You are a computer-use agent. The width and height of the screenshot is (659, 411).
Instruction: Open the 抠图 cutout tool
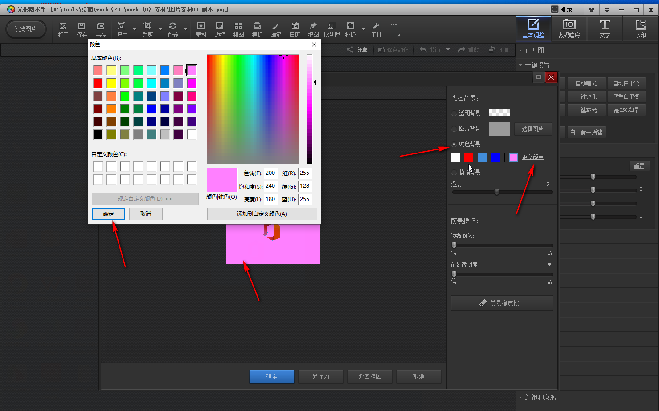coord(313,29)
